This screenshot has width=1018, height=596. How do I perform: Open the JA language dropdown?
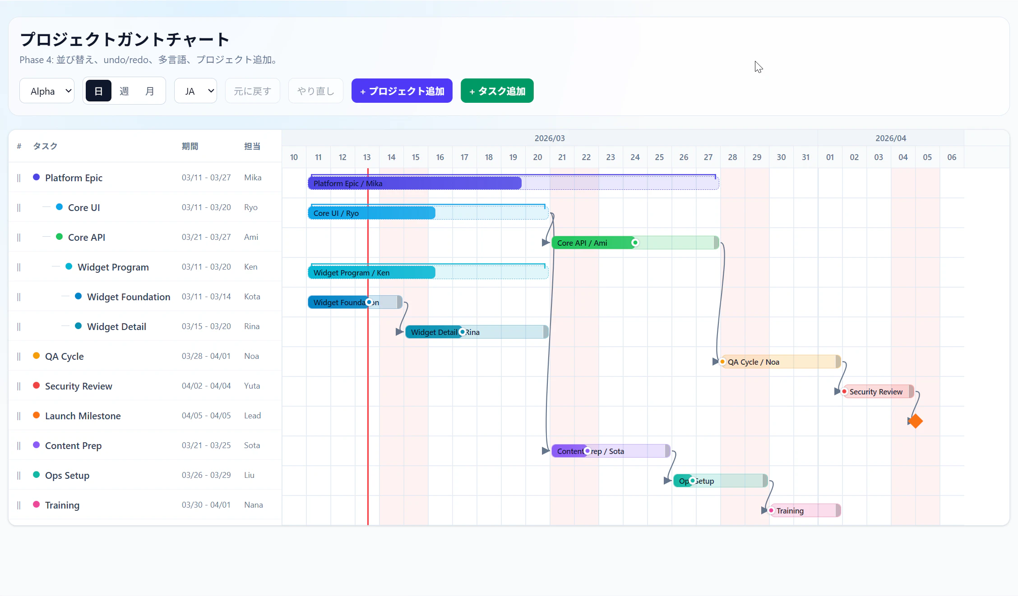point(195,91)
